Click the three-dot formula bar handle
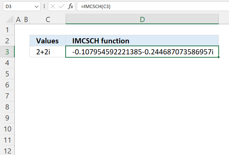The height and width of the screenshot is (155, 229). (44, 6)
